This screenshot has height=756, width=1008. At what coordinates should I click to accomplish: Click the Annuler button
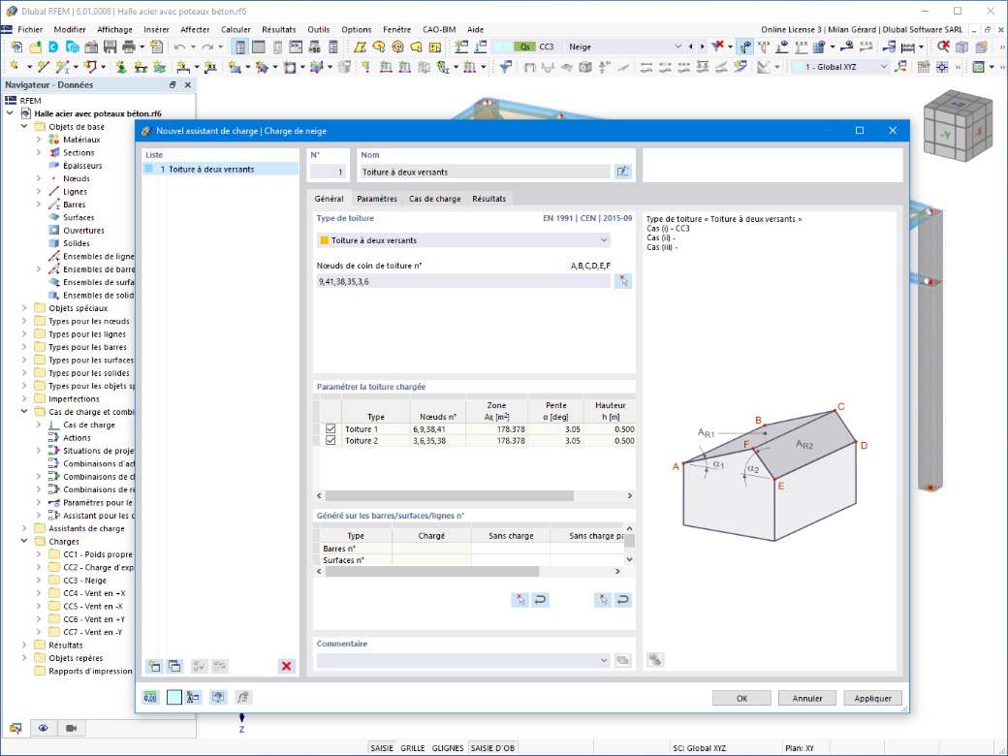click(x=806, y=698)
